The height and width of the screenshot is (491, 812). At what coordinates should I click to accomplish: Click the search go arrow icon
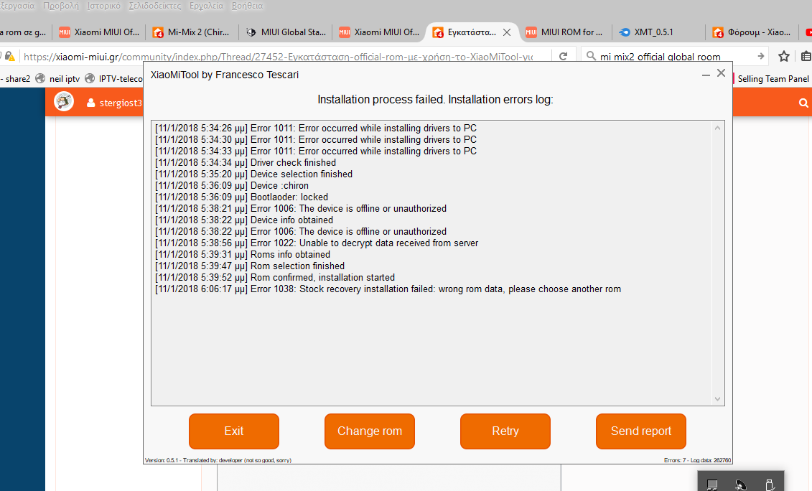tap(761, 56)
